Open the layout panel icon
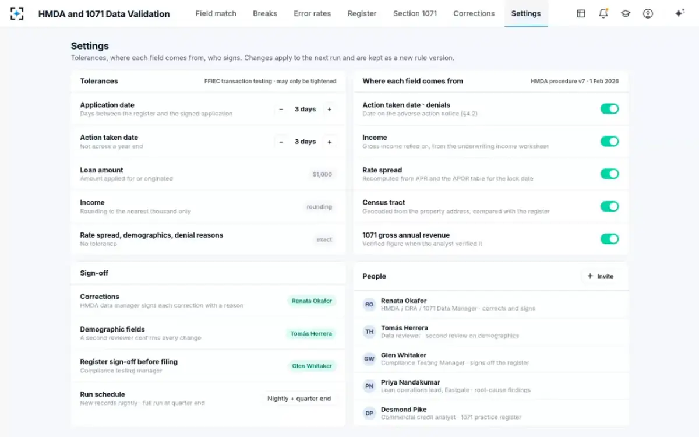Image resolution: width=699 pixels, height=437 pixels. (581, 13)
